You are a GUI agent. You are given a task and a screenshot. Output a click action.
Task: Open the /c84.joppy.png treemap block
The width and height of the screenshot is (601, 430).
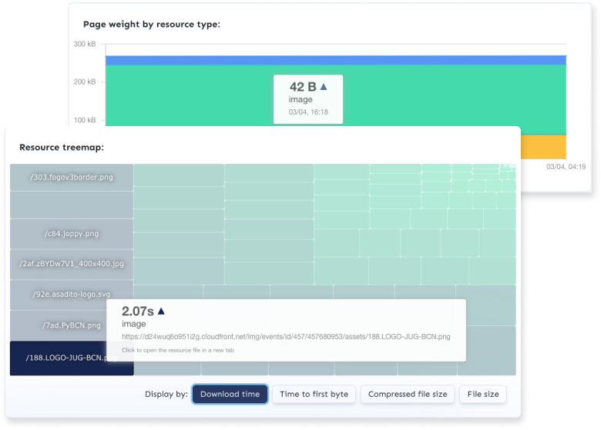click(71, 233)
